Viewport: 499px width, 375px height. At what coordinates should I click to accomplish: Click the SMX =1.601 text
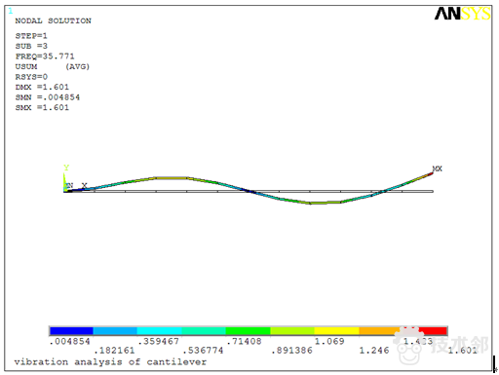coord(42,107)
